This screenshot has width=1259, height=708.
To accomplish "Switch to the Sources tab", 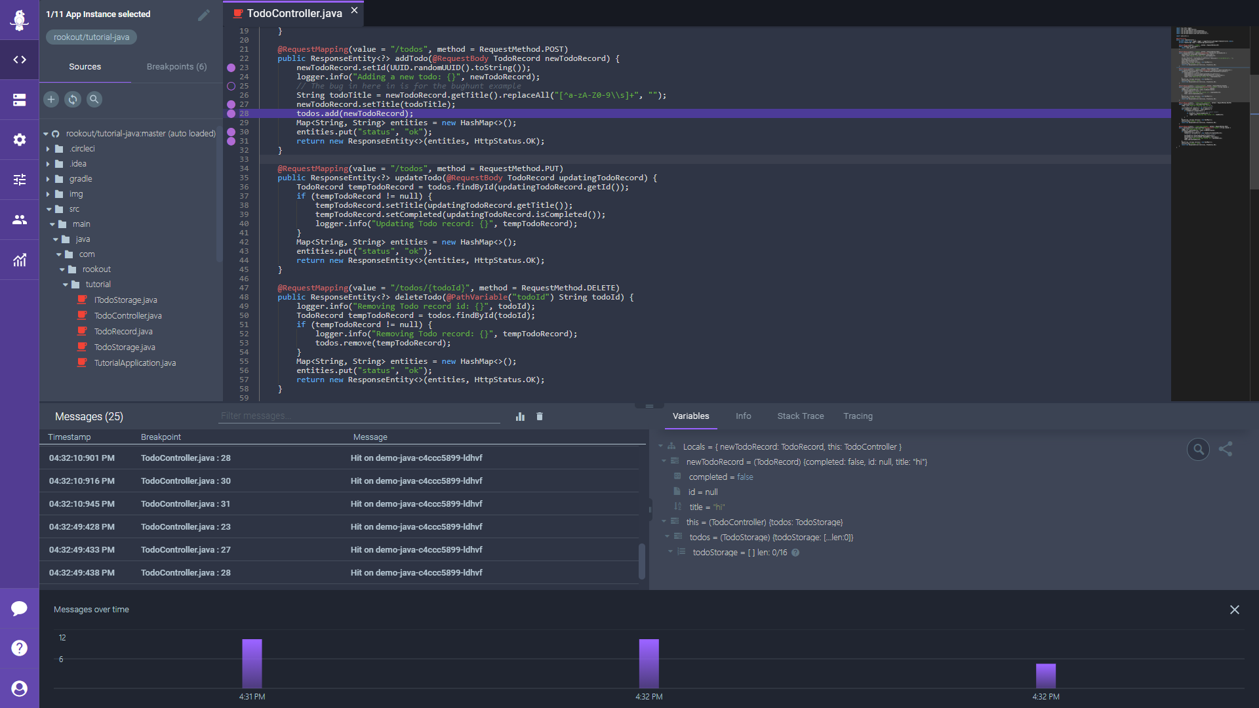I will click(85, 67).
